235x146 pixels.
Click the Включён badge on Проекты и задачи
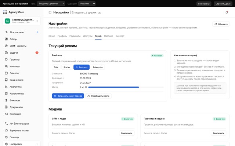220,119
